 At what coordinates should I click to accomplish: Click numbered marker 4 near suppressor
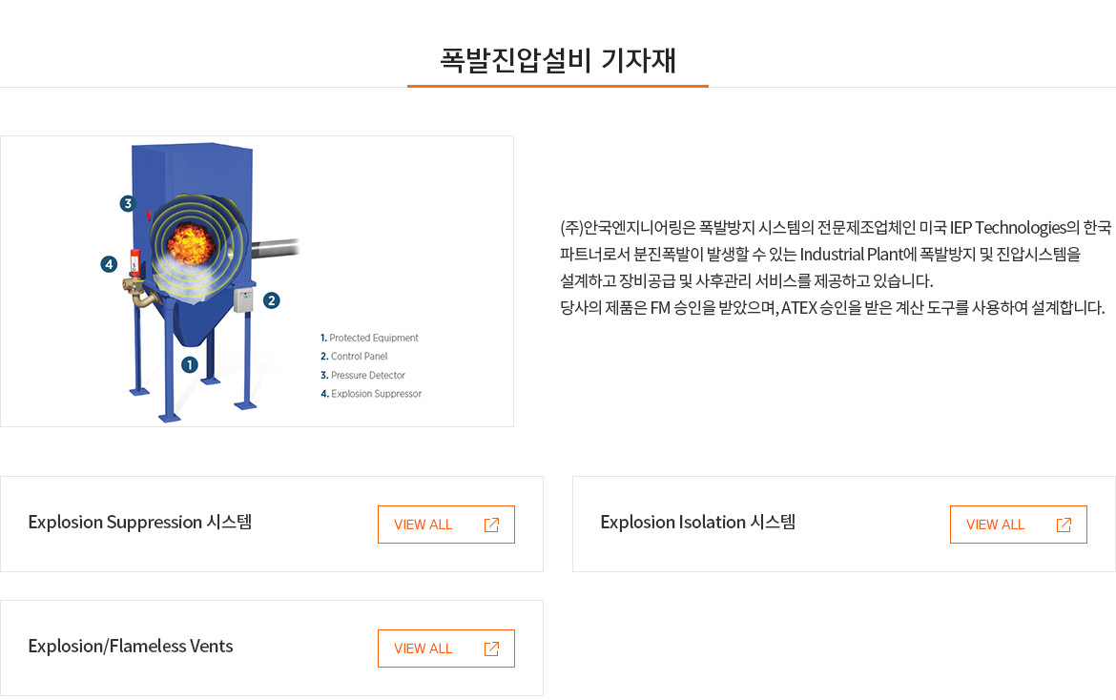(109, 264)
